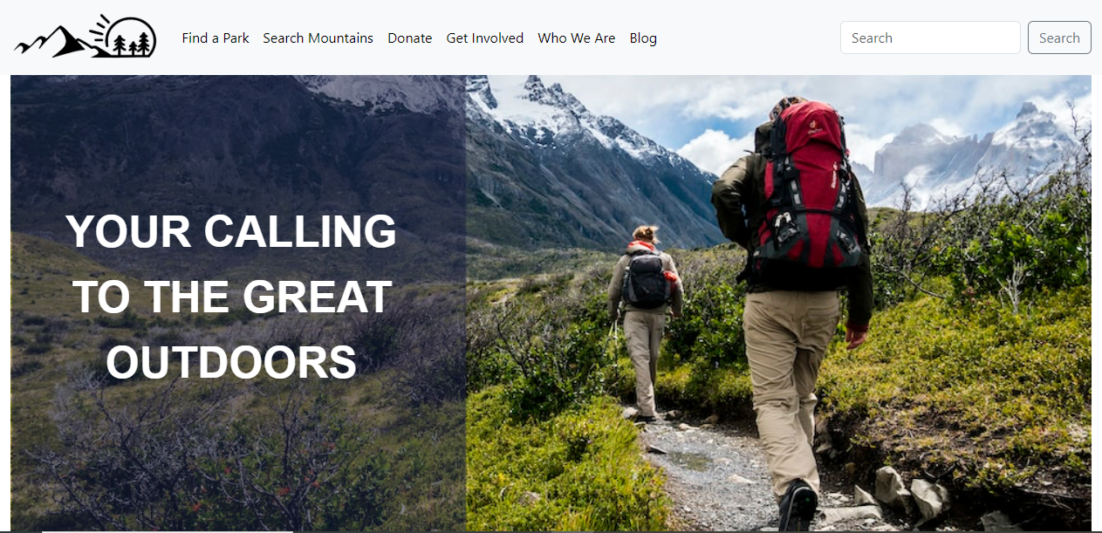Focus the Search text field
This screenshot has width=1102, height=533.
[x=930, y=38]
